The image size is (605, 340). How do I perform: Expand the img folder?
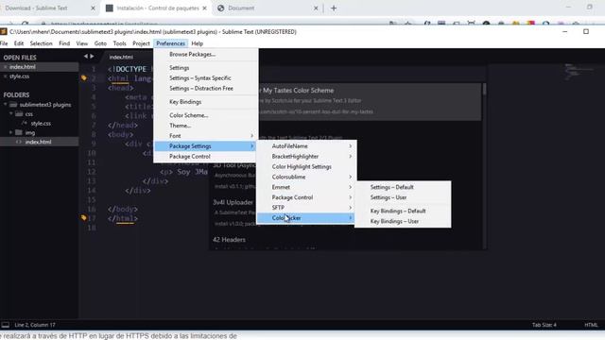click(10, 132)
